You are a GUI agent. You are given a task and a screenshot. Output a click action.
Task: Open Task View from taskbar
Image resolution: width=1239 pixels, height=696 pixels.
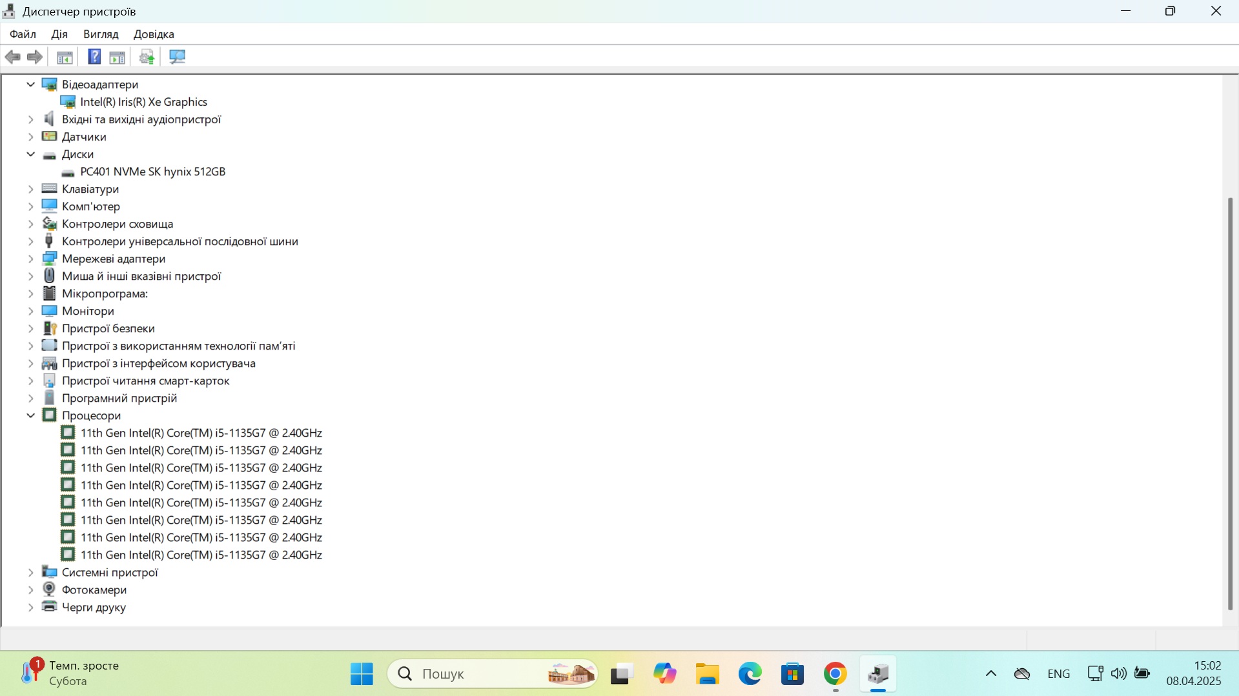coord(622,674)
